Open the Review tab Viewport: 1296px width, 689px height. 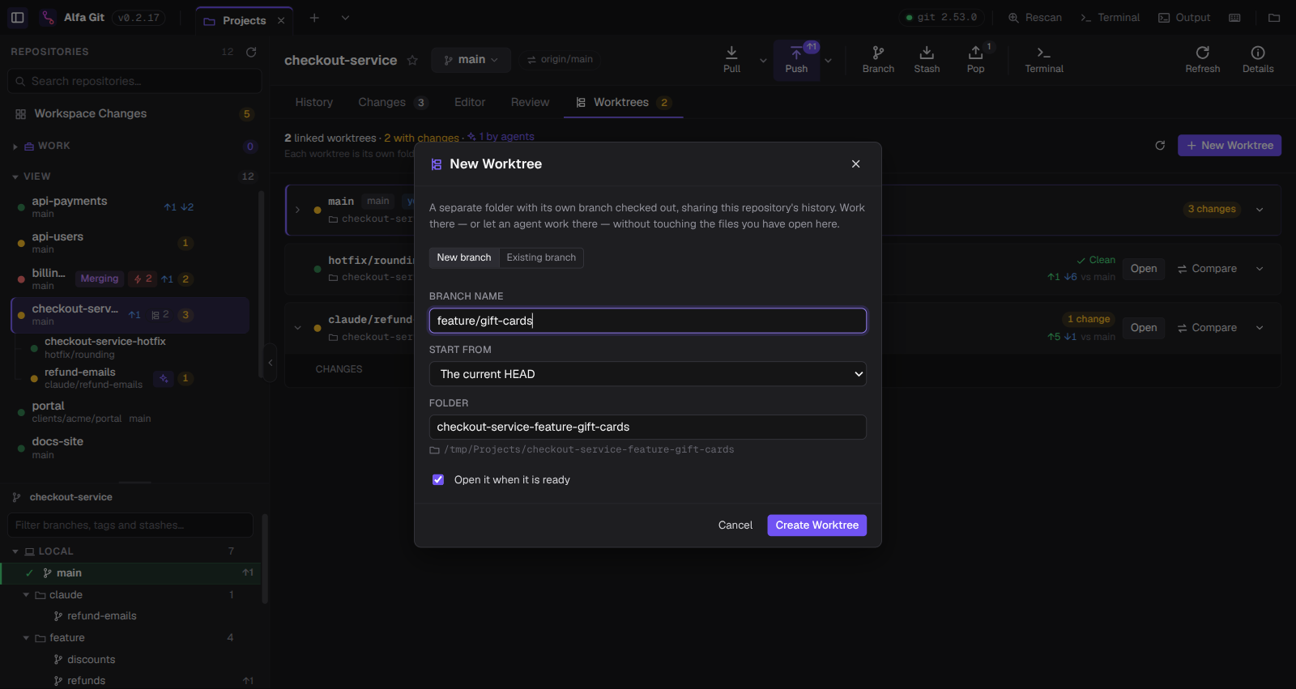530,102
